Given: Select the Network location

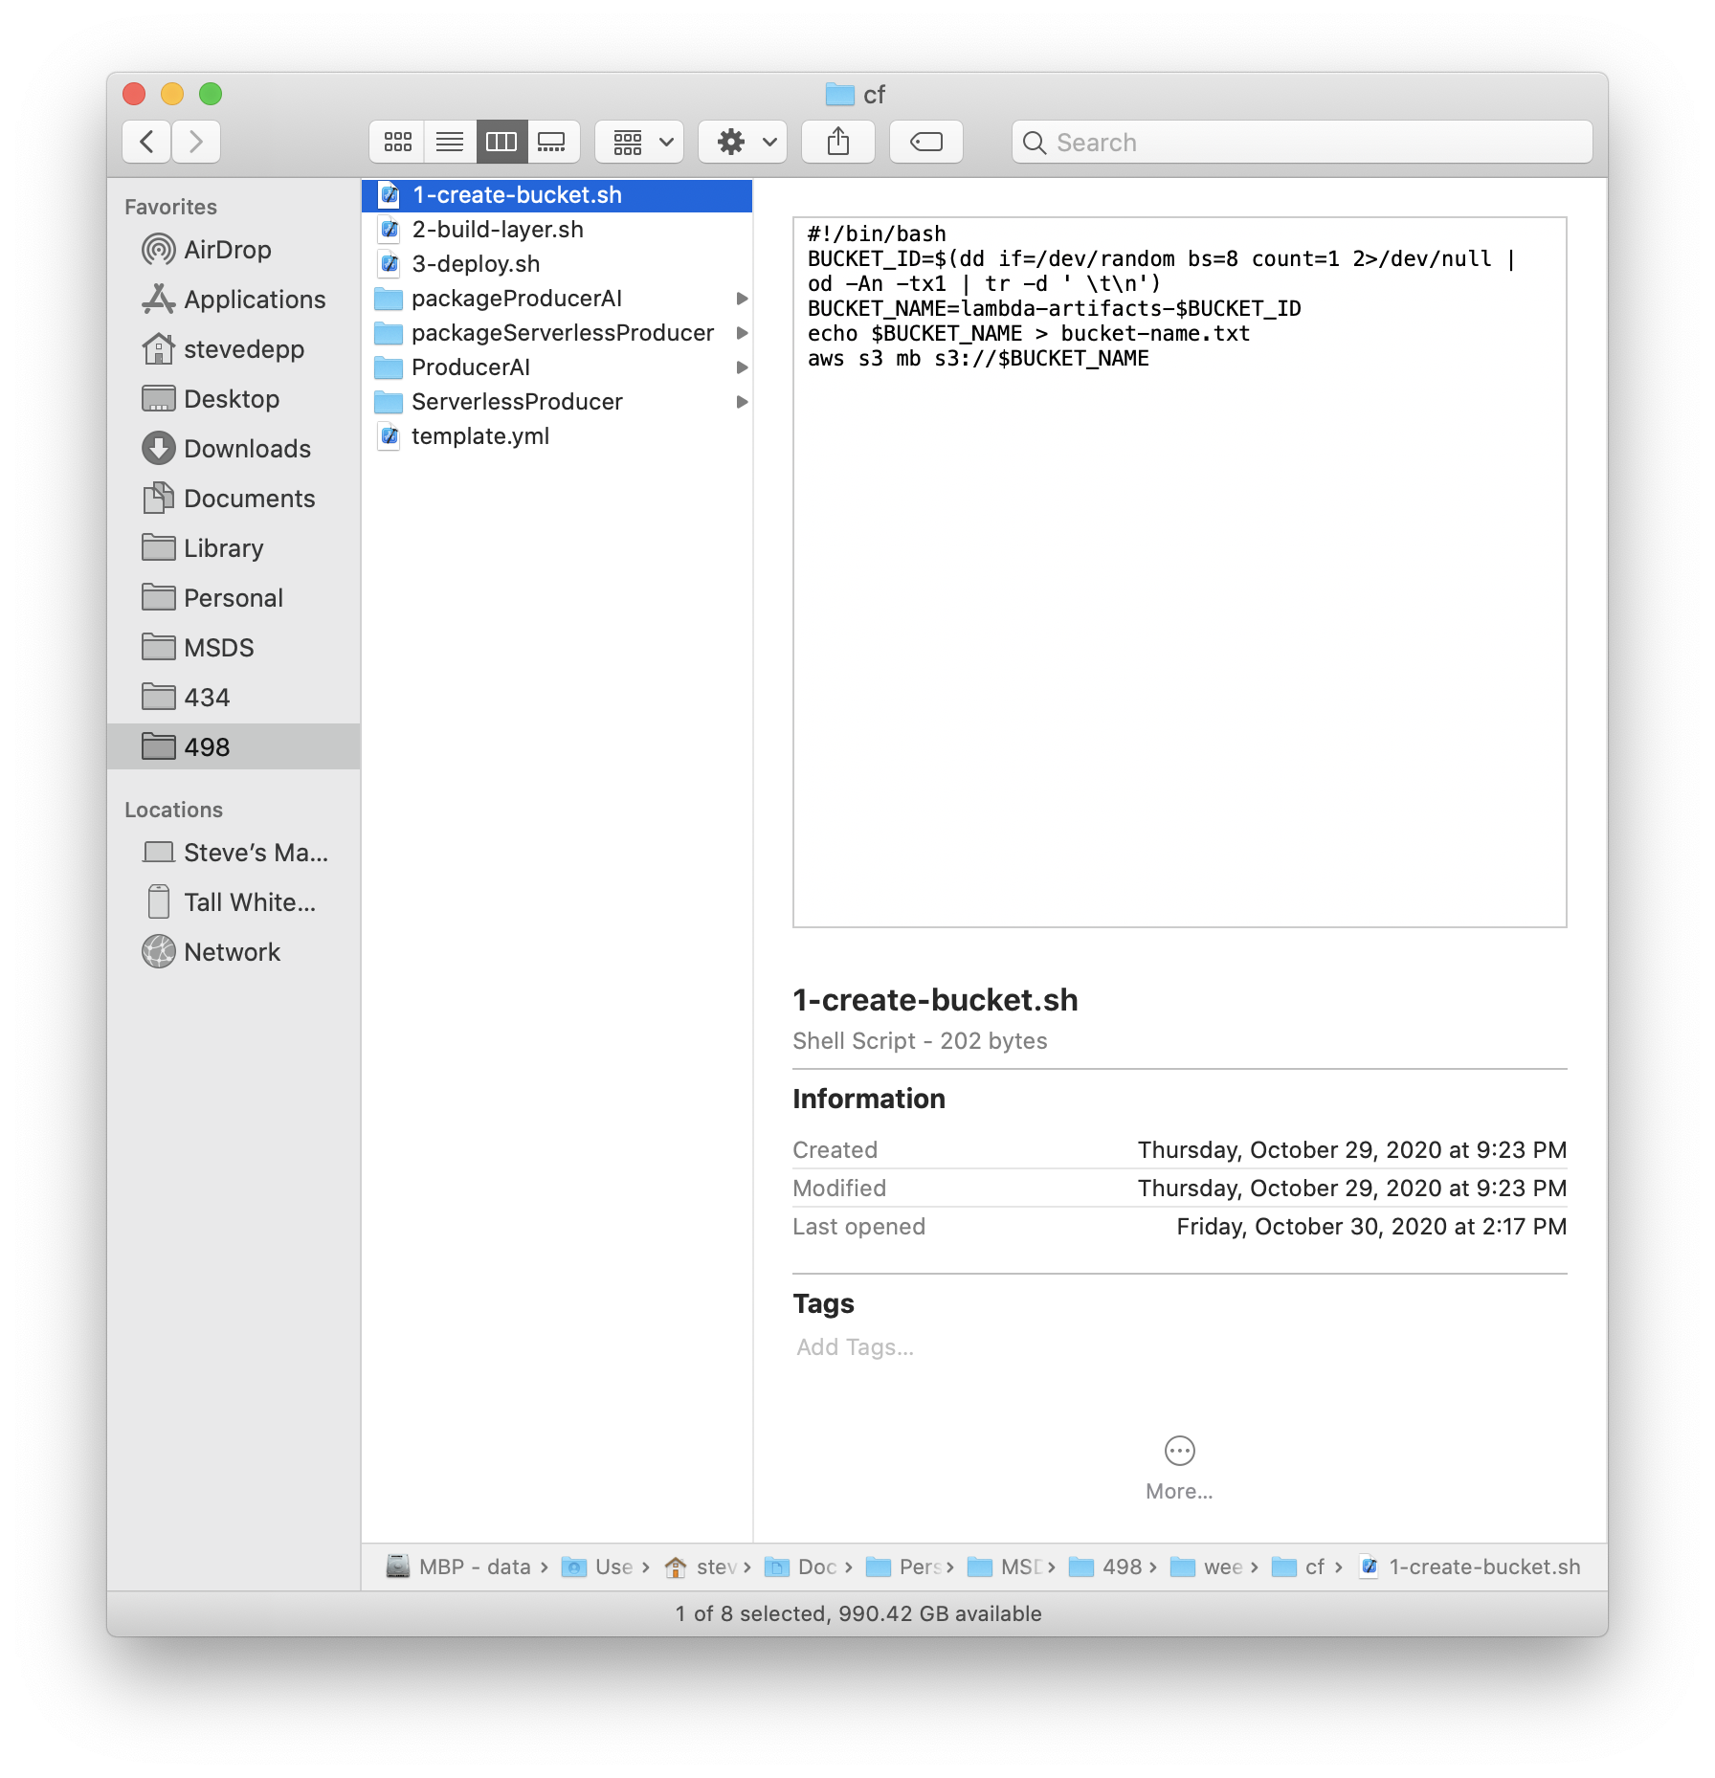Looking at the screenshot, I should (x=231, y=951).
